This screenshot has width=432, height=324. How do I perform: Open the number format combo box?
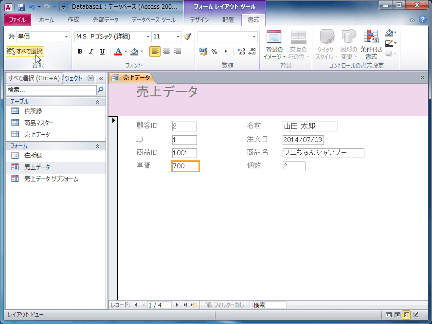[228, 36]
